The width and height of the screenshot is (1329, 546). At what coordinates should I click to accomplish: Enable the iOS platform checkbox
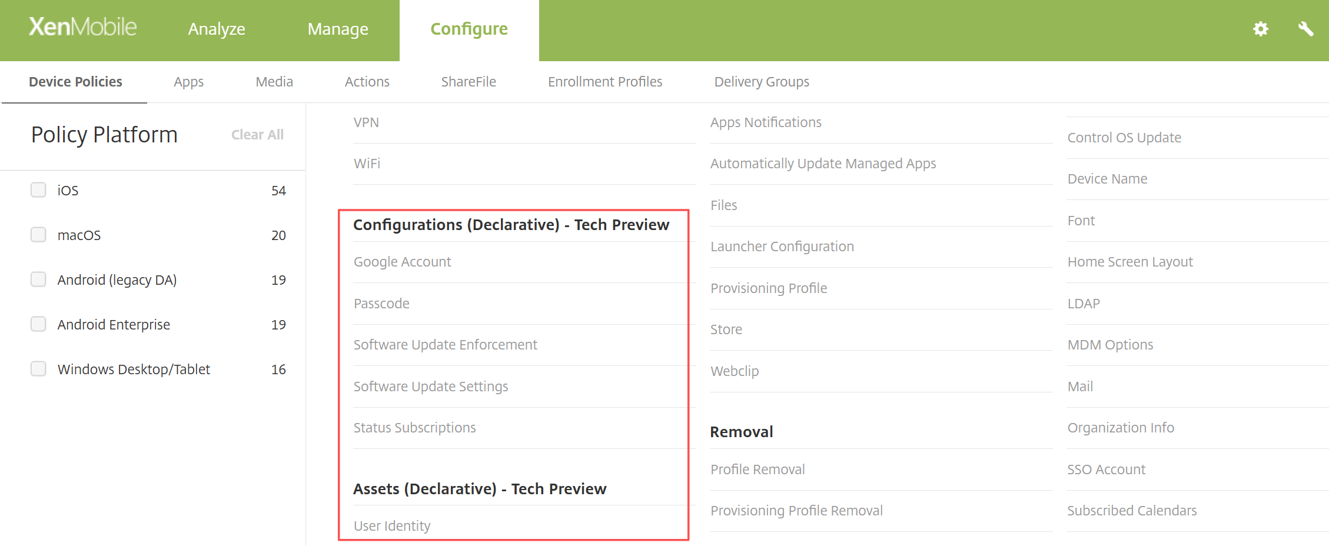(38, 189)
